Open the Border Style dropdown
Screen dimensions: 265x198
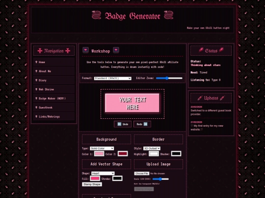(x=152, y=148)
